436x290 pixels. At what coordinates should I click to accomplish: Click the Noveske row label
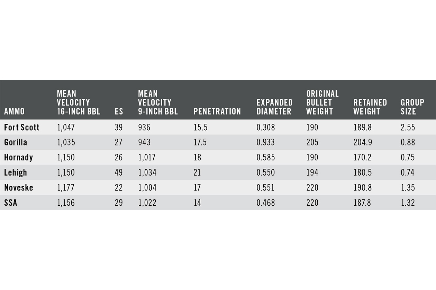pos(19,188)
